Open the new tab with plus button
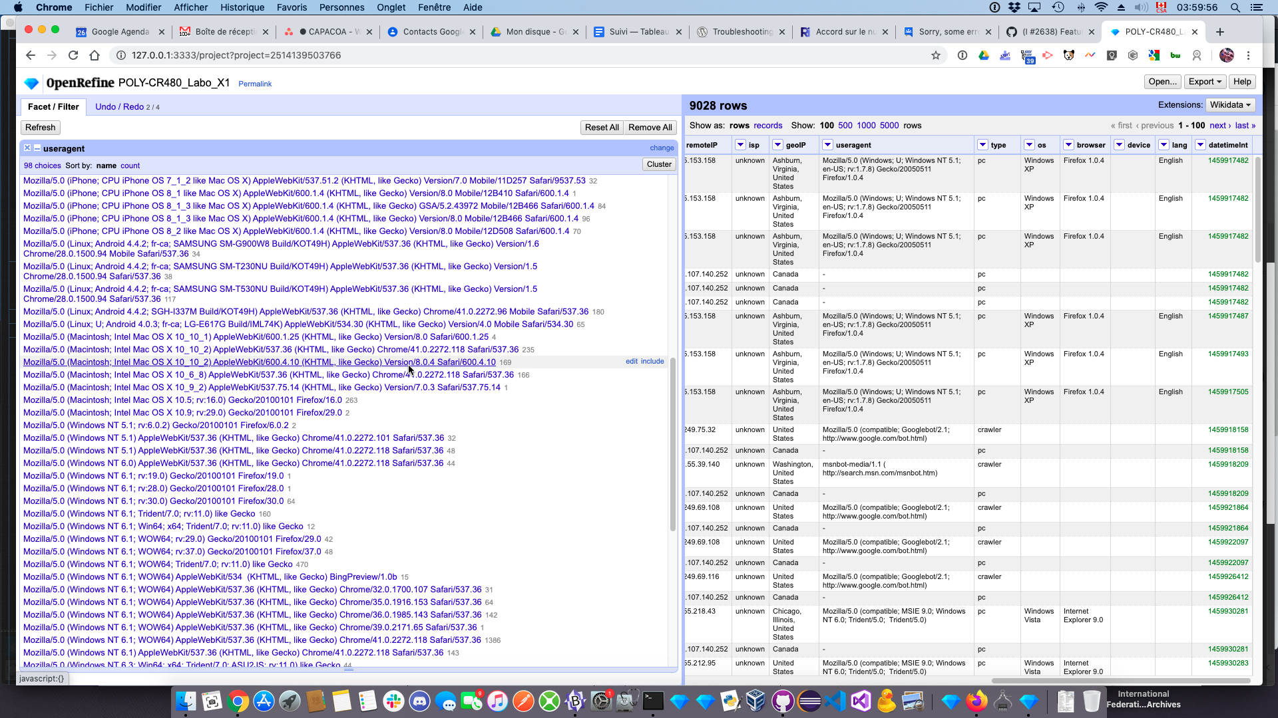This screenshot has height=718, width=1278. 1219,32
